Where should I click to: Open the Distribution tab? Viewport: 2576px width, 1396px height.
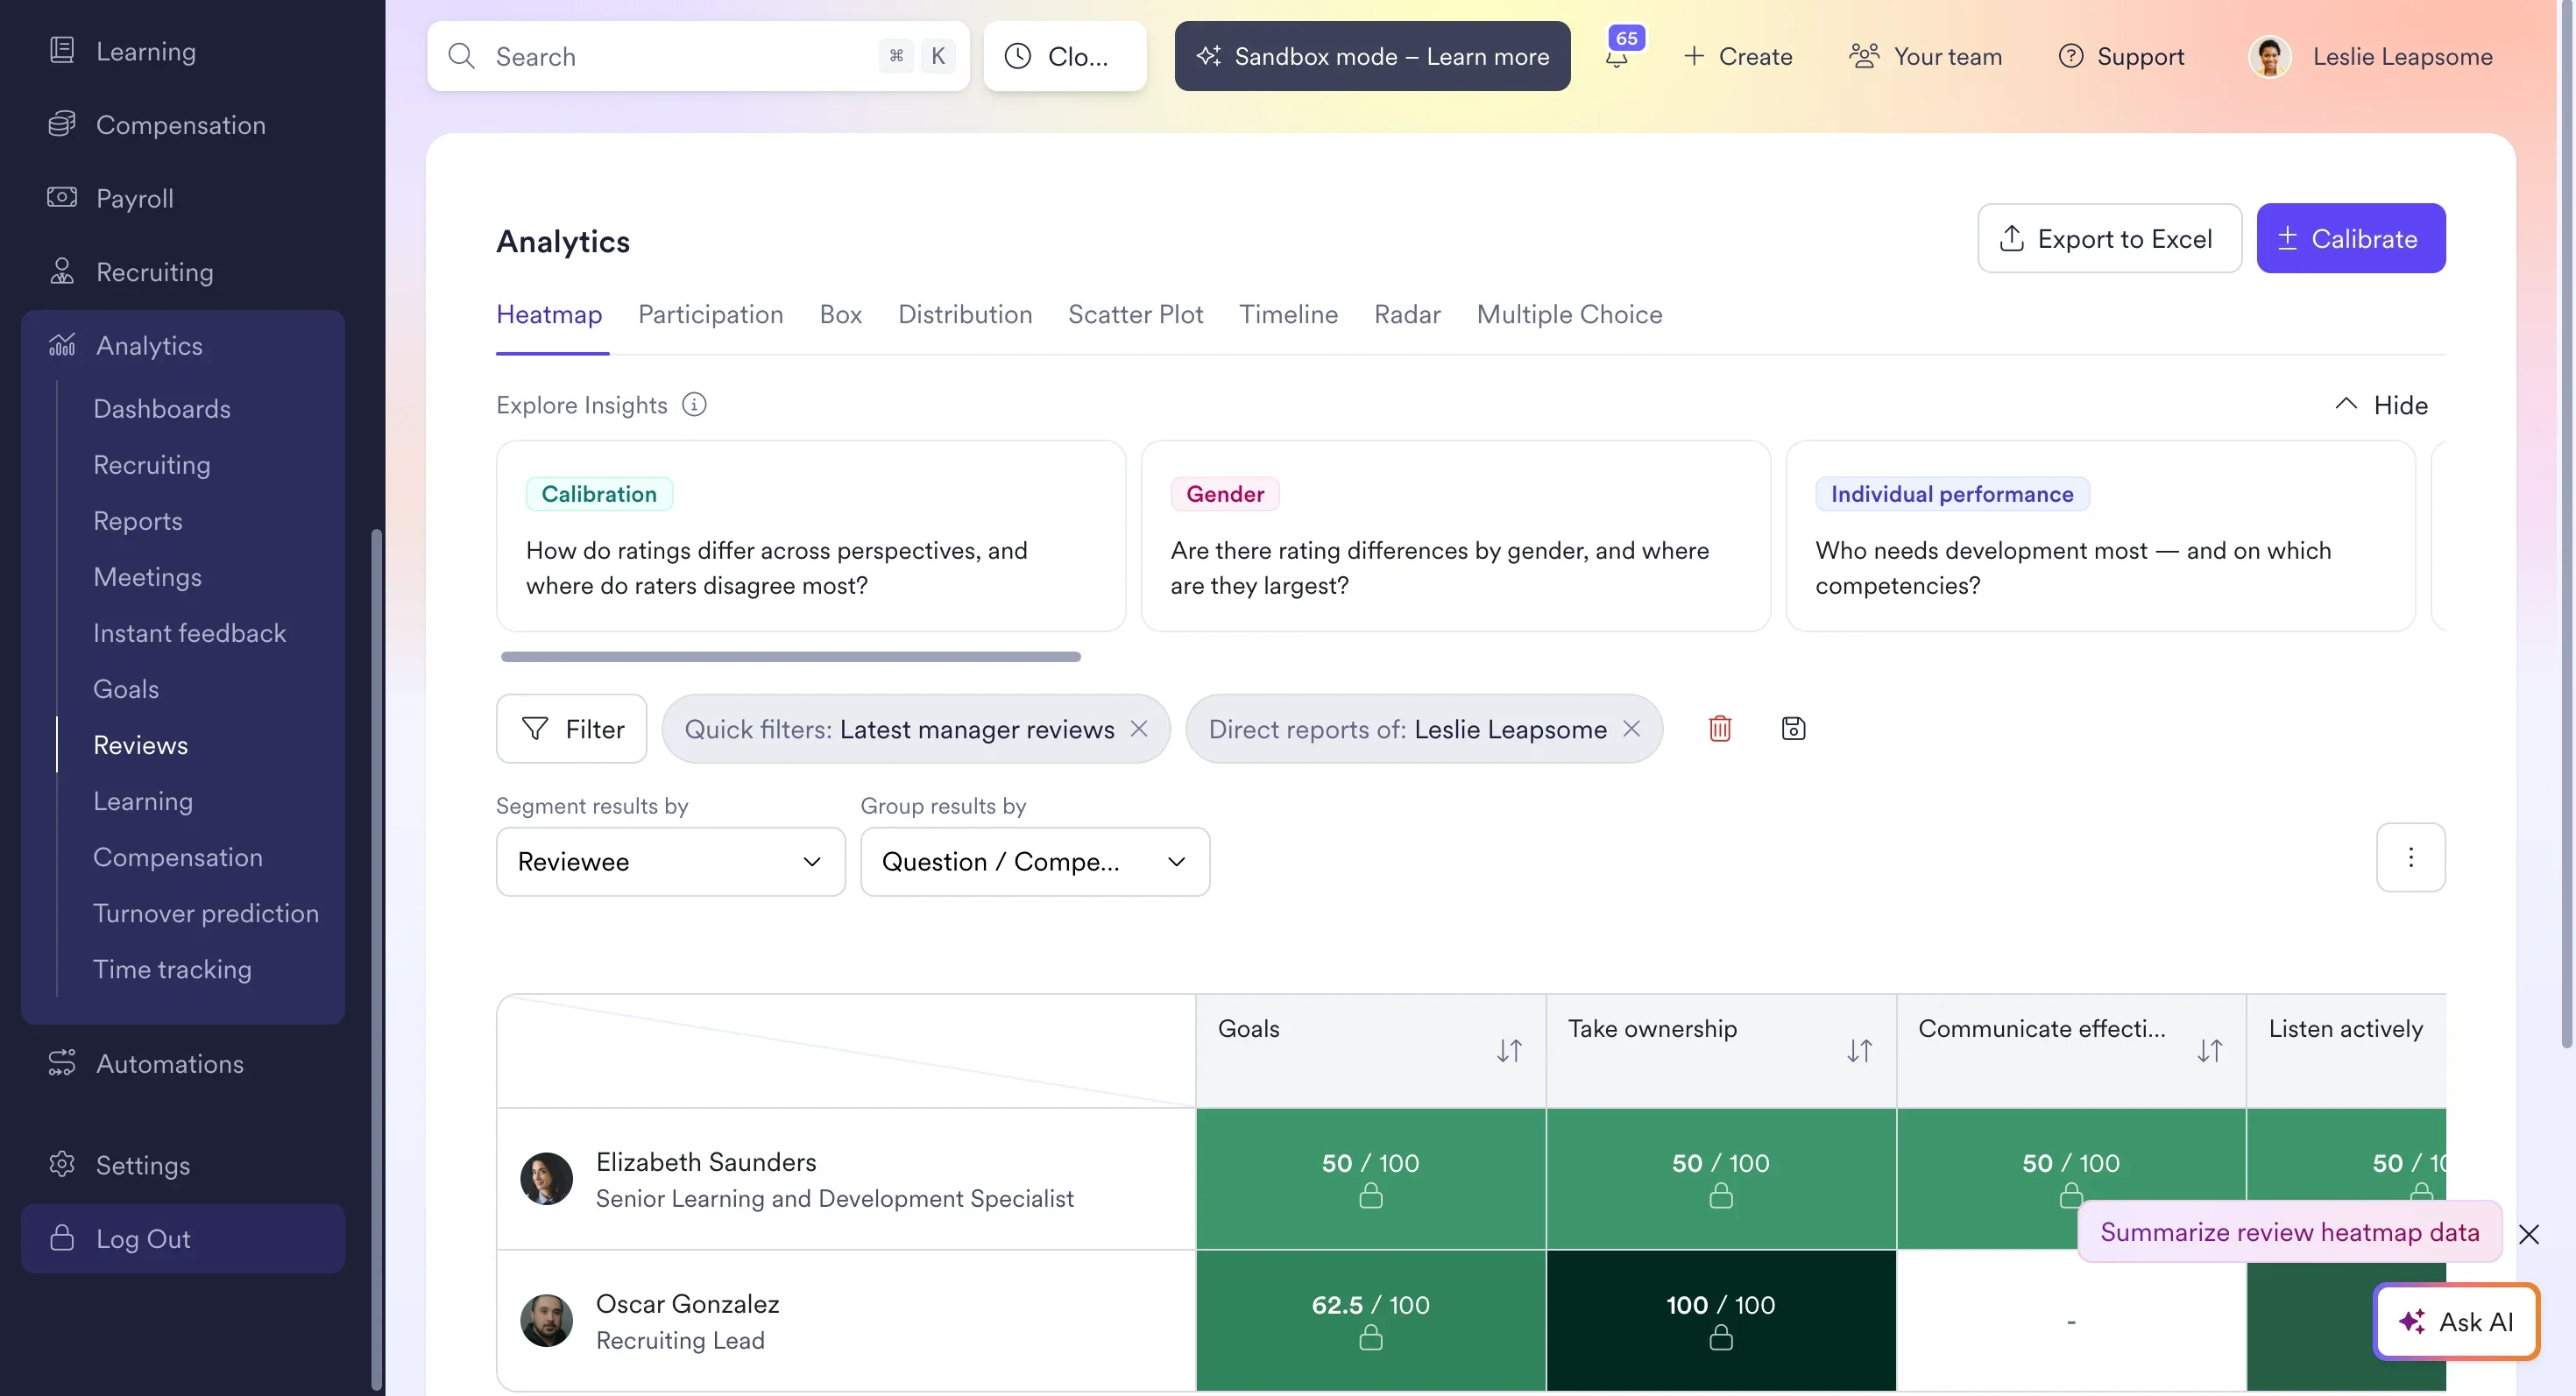click(x=964, y=314)
